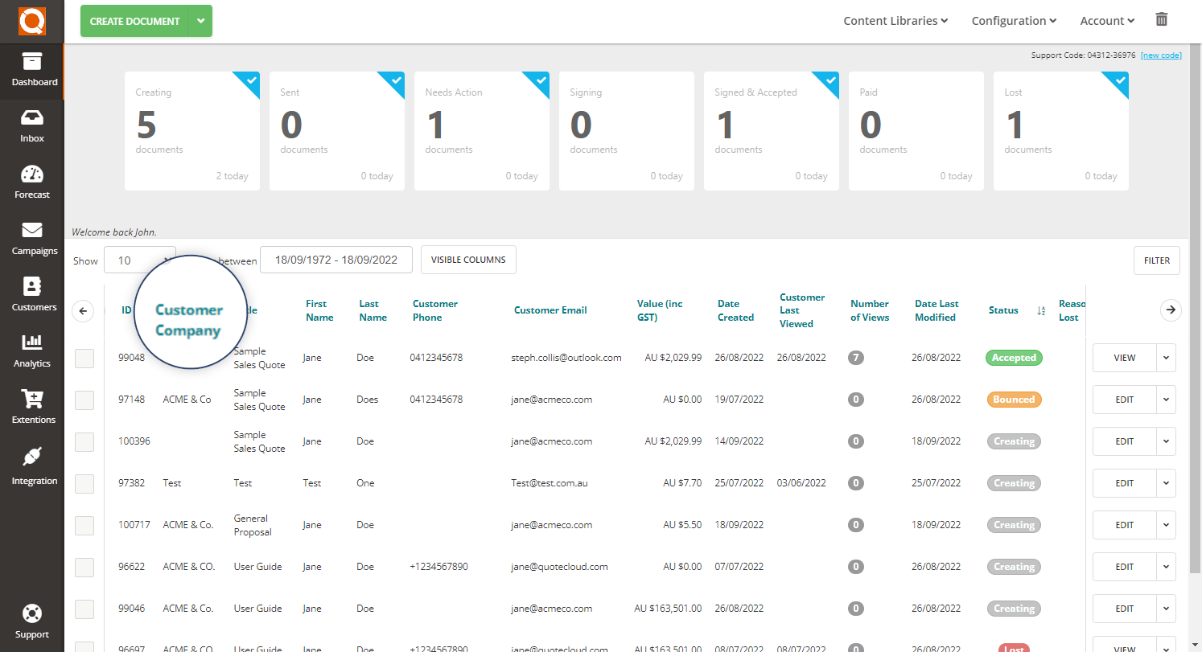Viewport: 1202px width, 652px height.
Task: Select the Inbox sidebar icon
Action: coord(32,126)
